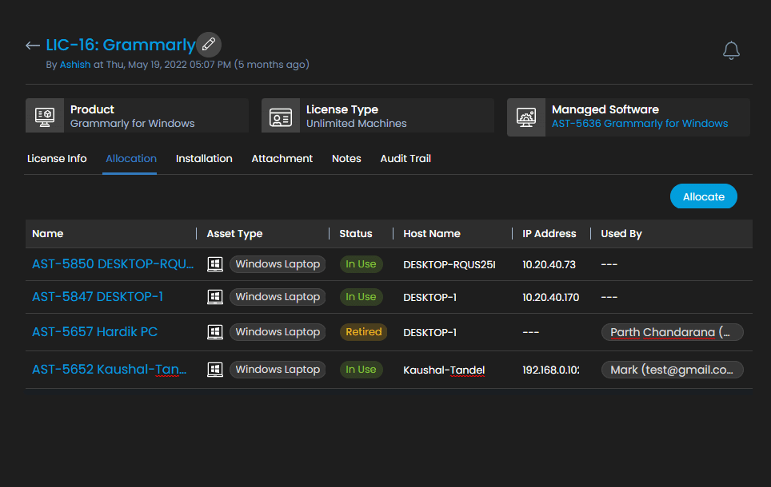Click the License Type card icon
The height and width of the screenshot is (487, 771).
(x=281, y=117)
